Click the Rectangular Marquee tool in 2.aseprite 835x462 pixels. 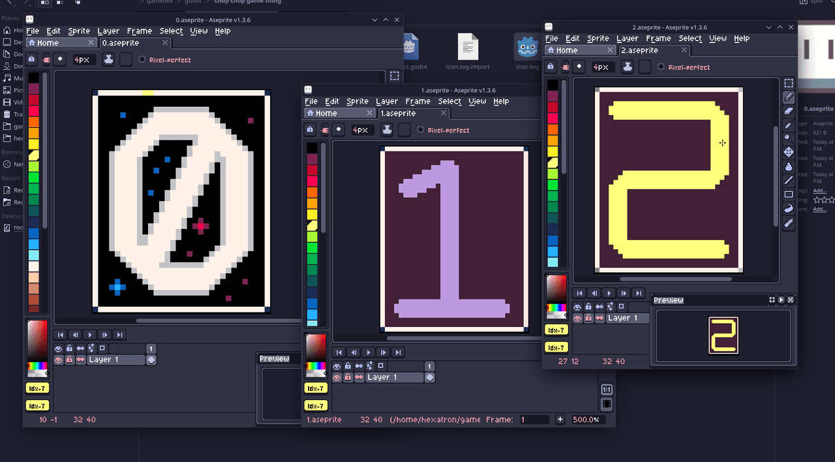(789, 83)
